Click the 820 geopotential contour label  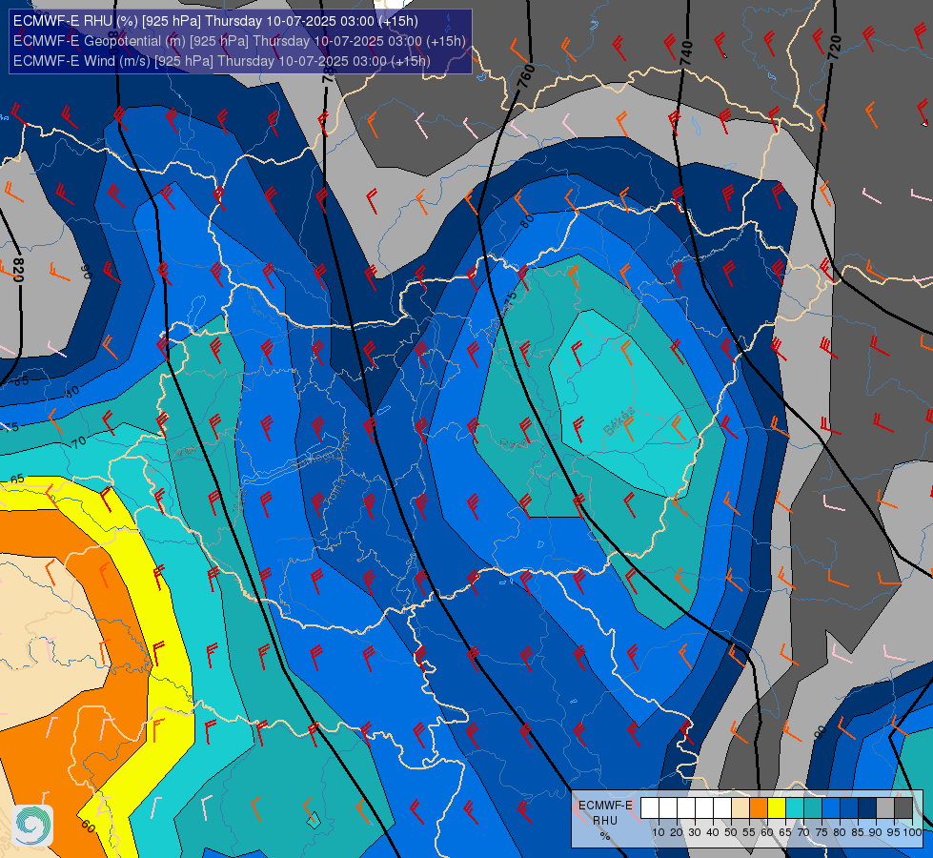point(18,271)
